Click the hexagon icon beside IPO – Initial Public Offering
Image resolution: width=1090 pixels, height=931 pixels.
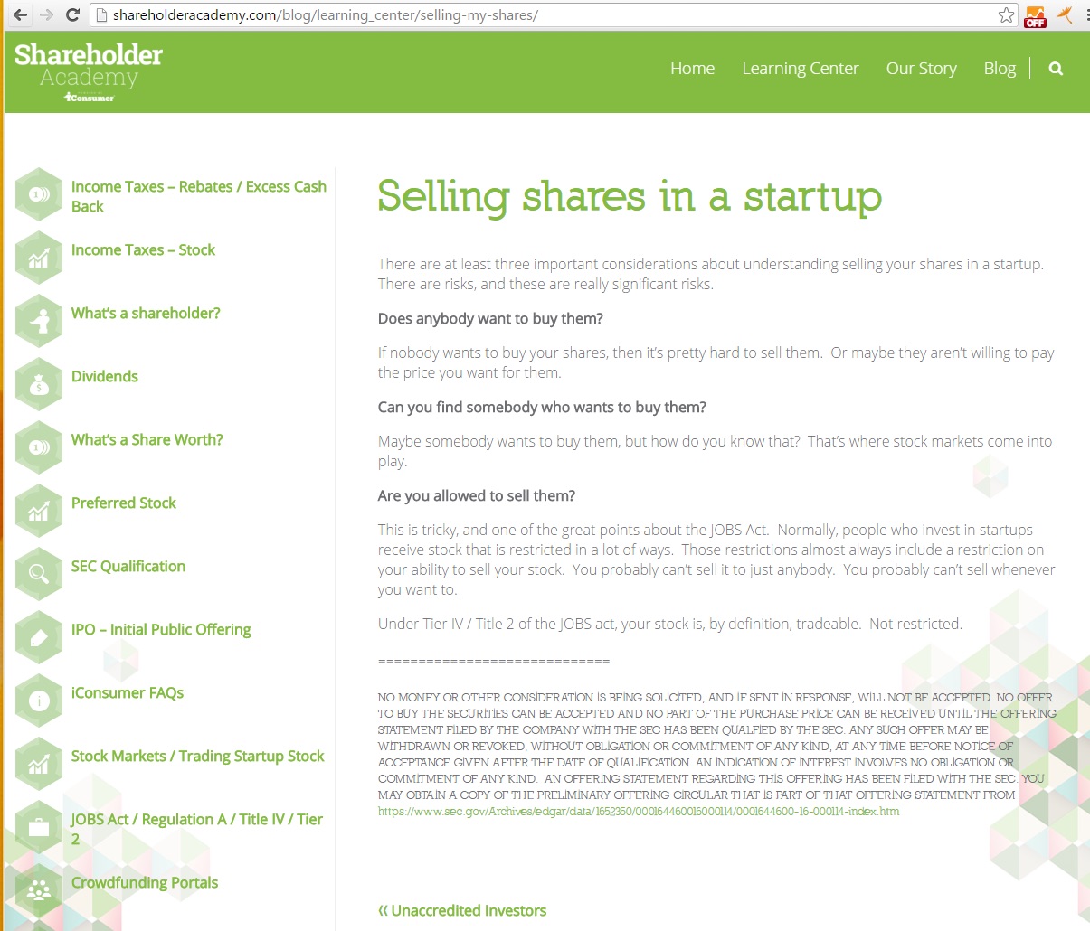[x=39, y=637]
